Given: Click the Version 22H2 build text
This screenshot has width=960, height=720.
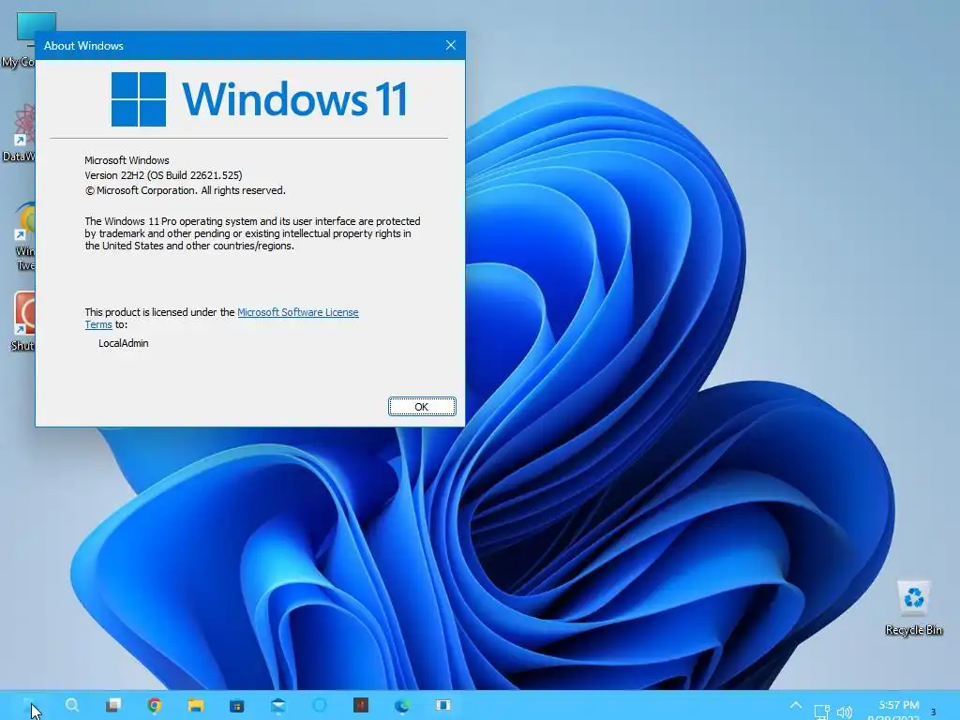Looking at the screenshot, I should pyautogui.click(x=163, y=175).
